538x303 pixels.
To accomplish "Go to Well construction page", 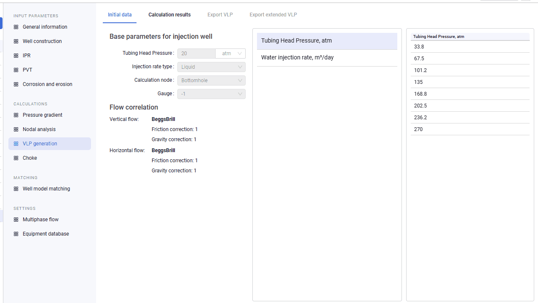I will (50, 41).
